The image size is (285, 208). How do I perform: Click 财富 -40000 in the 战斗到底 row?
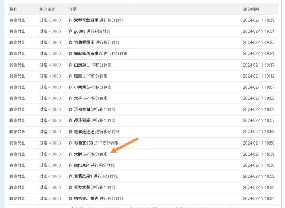click(x=50, y=120)
